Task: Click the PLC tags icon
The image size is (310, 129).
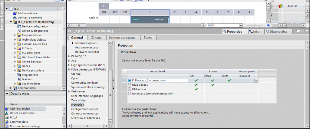Action: pos(19,48)
